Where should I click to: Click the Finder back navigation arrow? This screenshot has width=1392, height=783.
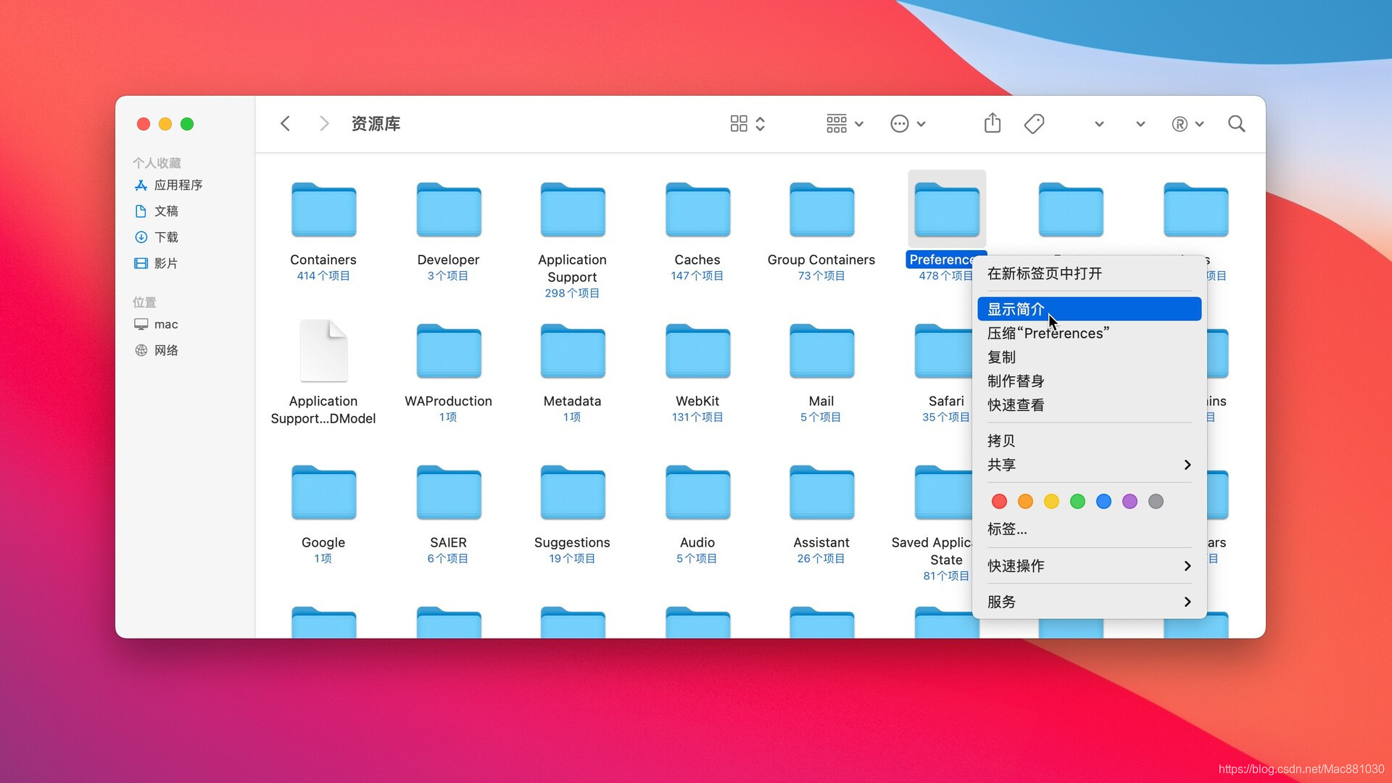point(286,124)
